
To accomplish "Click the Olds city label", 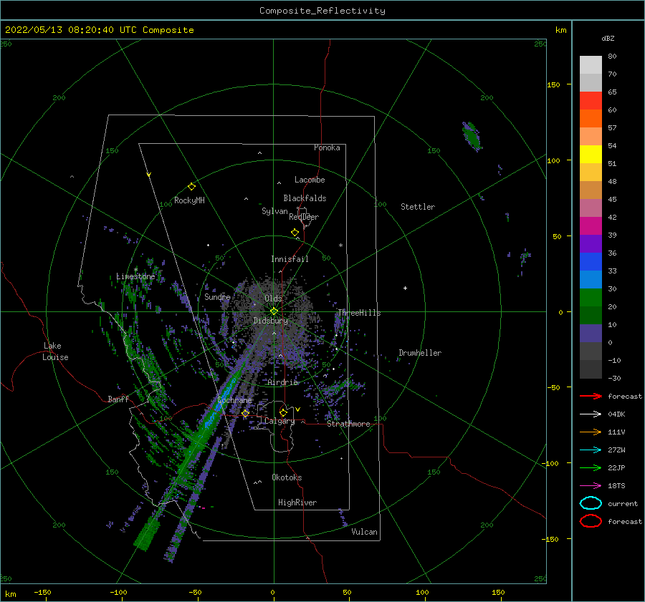I will click(273, 298).
